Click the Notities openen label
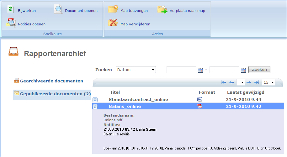This screenshot has width=287, height=157. coord(32,24)
